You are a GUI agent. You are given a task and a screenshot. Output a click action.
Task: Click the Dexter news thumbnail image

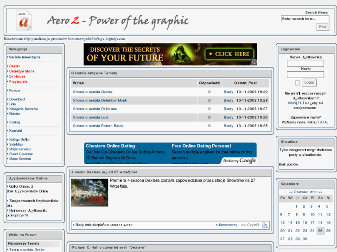89,193
